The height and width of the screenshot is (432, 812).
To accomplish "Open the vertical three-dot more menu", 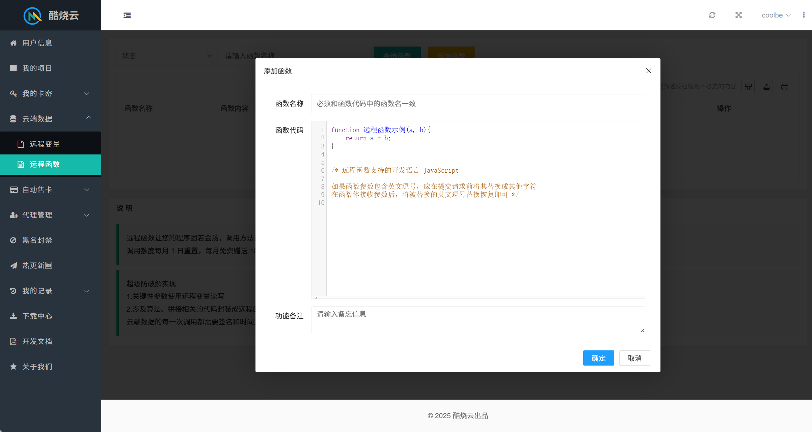I will click(804, 15).
